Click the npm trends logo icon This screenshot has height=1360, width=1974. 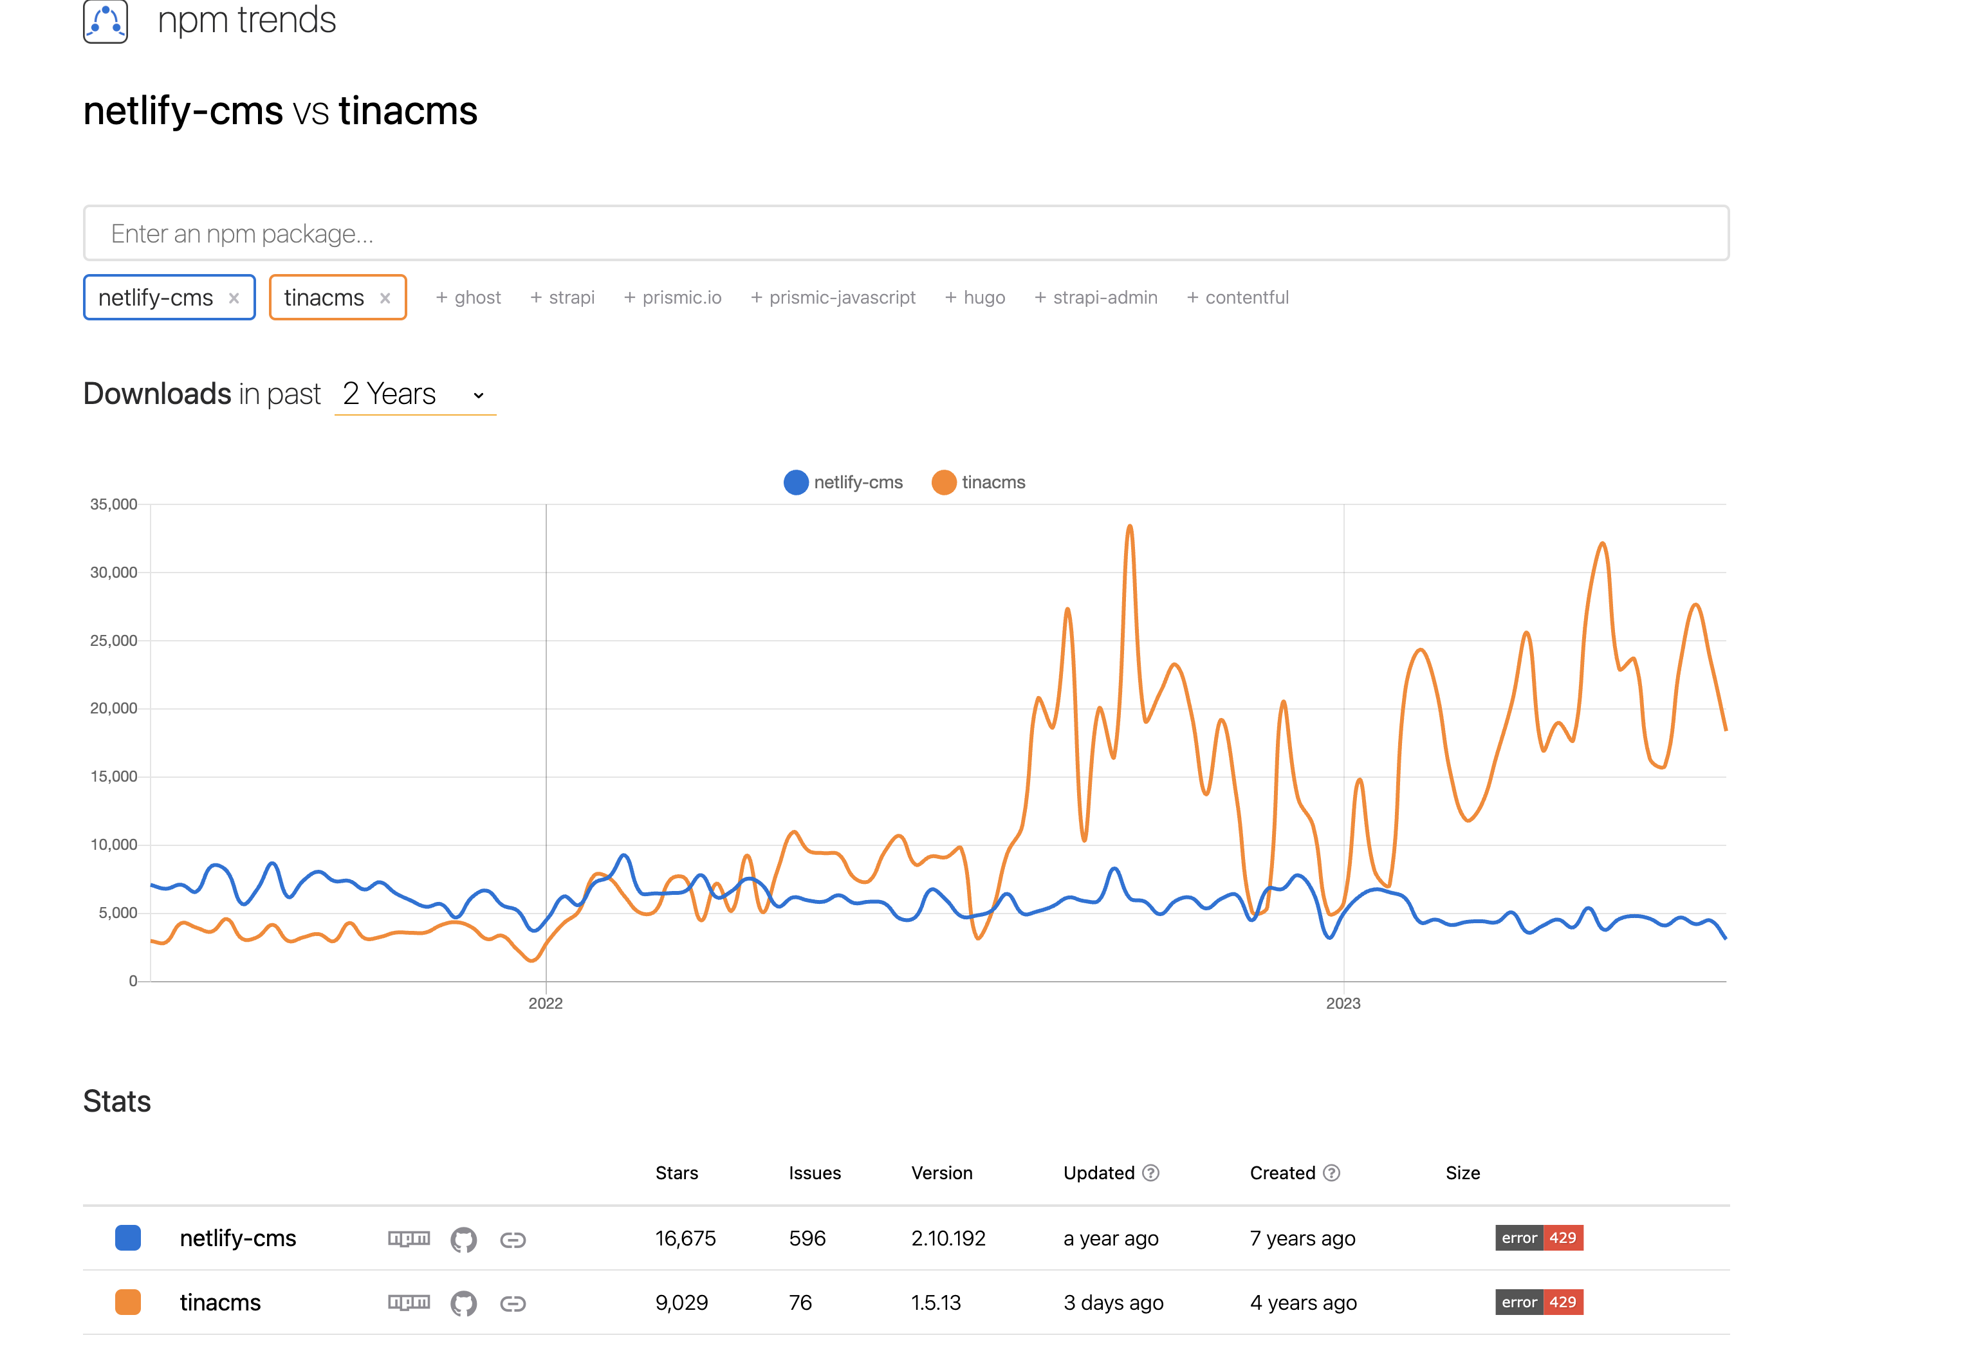point(105,21)
